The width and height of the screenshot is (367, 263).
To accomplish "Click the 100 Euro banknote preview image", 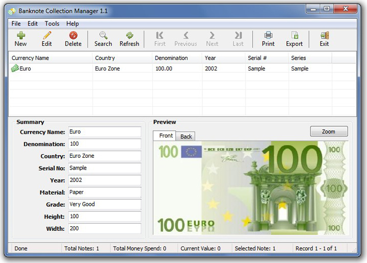I will [250, 188].
